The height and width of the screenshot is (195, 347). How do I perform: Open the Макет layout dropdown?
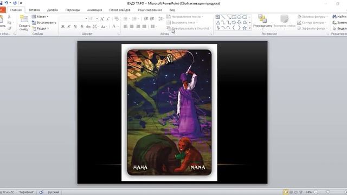pos(40,17)
